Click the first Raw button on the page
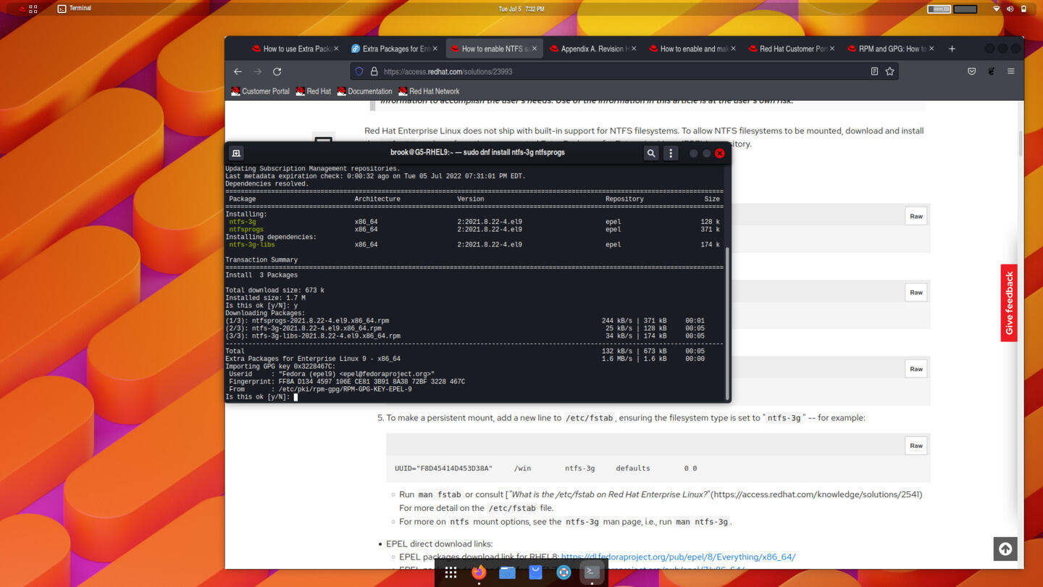The width and height of the screenshot is (1043, 587). [x=916, y=216]
